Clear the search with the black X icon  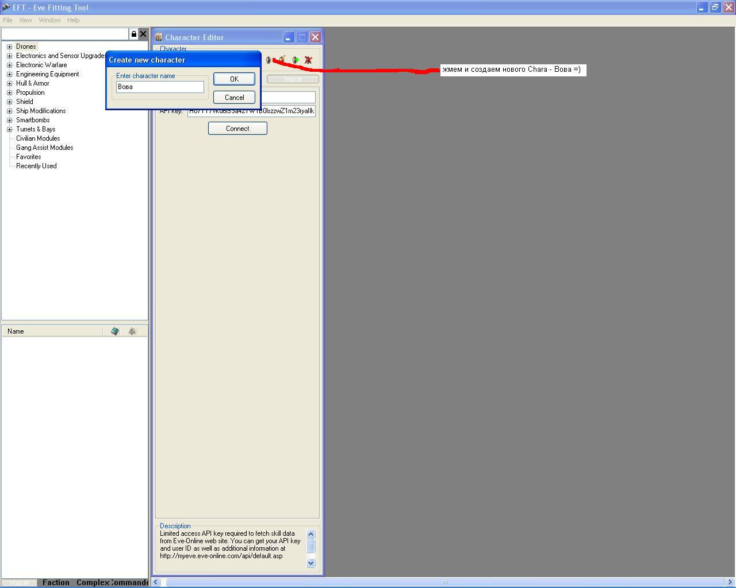[x=143, y=34]
